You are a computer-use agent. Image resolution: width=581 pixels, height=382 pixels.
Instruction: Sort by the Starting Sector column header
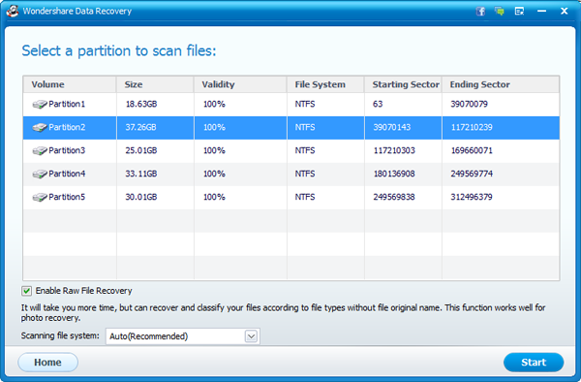[403, 84]
